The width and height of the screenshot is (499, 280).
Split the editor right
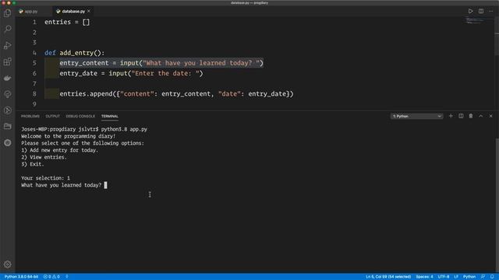pos(481,11)
